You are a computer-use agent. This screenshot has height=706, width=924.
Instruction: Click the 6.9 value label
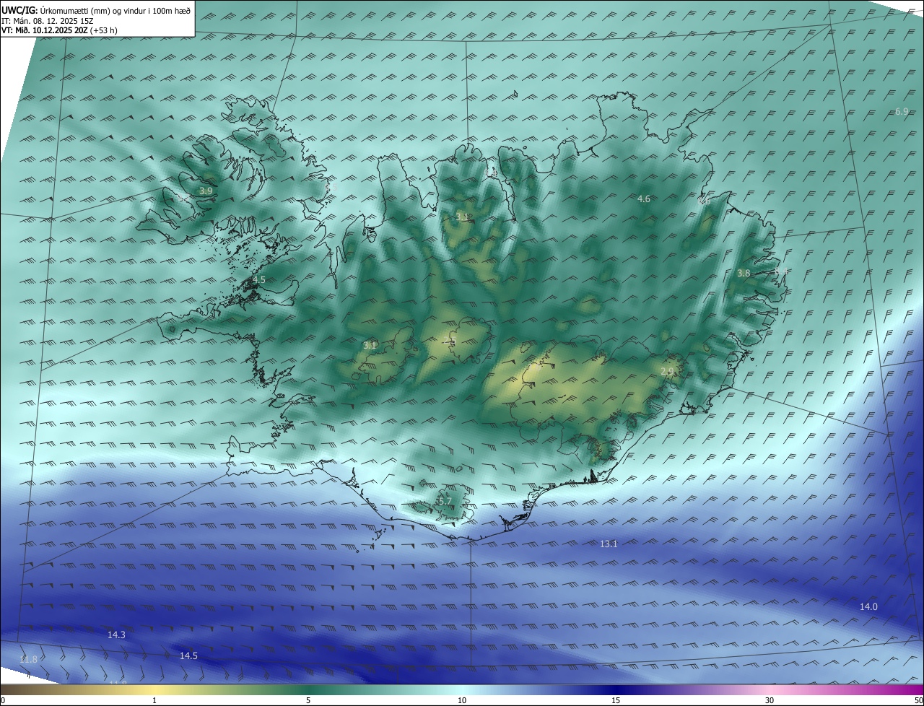(x=902, y=111)
